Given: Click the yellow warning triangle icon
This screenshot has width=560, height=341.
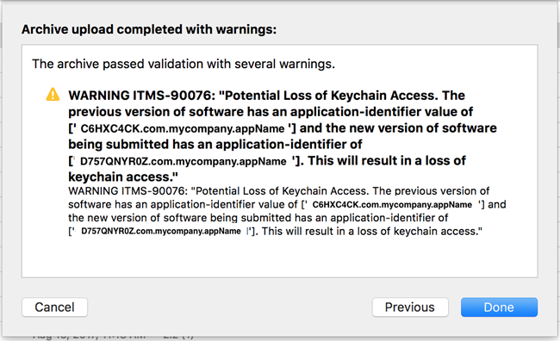Looking at the screenshot, I should pyautogui.click(x=53, y=95).
